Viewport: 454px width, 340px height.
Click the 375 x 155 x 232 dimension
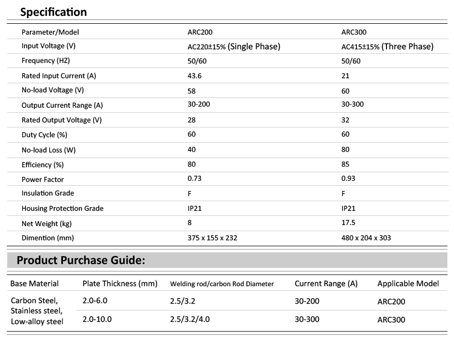click(x=212, y=238)
